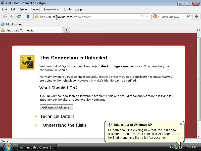Reload the page with the green refresh icon

coord(19,16)
